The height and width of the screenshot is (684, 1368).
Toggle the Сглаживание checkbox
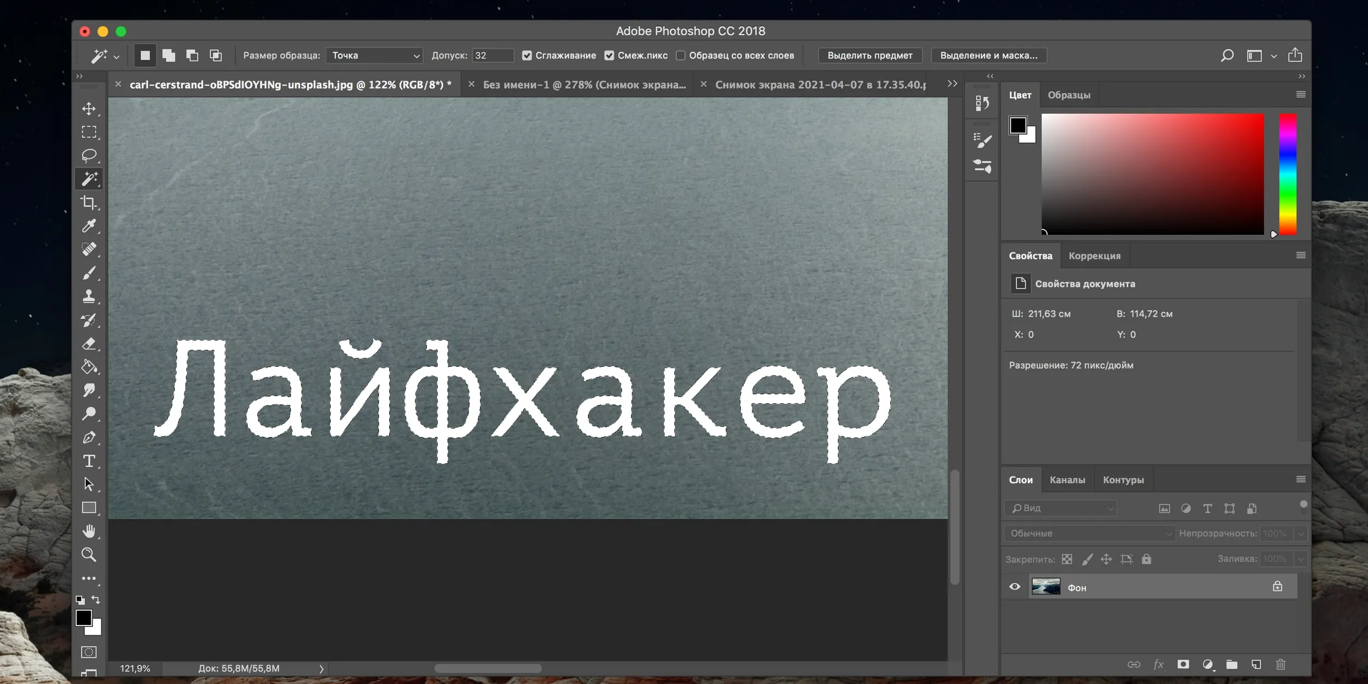point(526,55)
